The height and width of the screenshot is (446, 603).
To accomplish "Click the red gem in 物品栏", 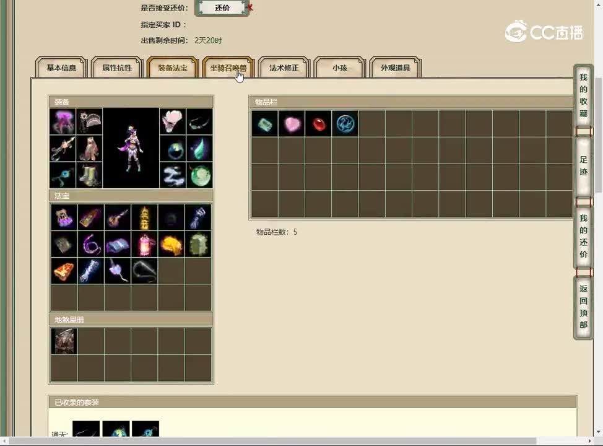I will pos(318,124).
